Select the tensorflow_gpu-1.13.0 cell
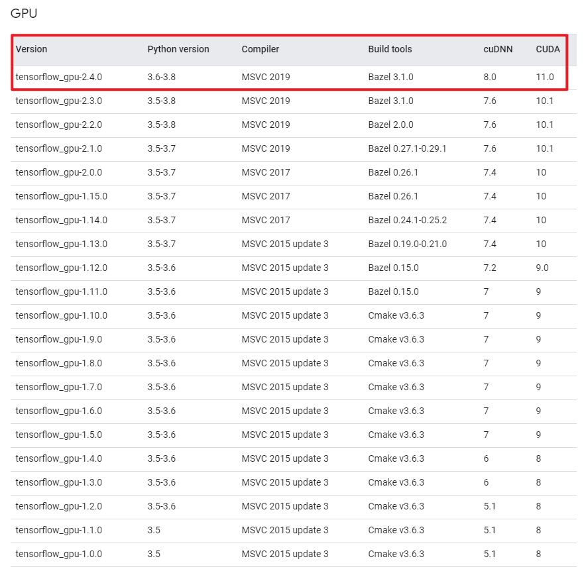Viewport: 586px width, 577px height. point(61,244)
